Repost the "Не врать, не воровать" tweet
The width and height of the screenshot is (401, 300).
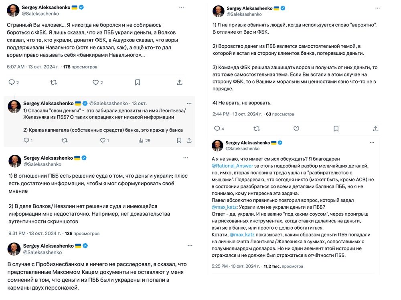(x=257, y=129)
